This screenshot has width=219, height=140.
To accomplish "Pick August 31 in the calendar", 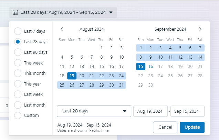I will click(121, 85).
